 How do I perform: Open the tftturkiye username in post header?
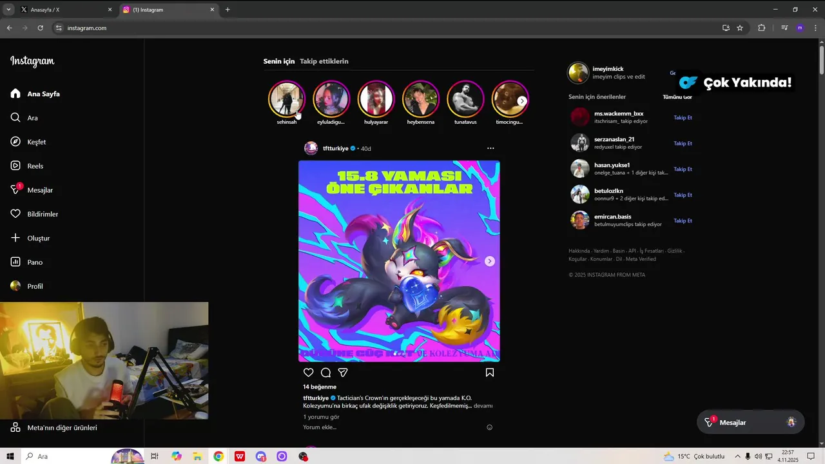[x=335, y=148]
